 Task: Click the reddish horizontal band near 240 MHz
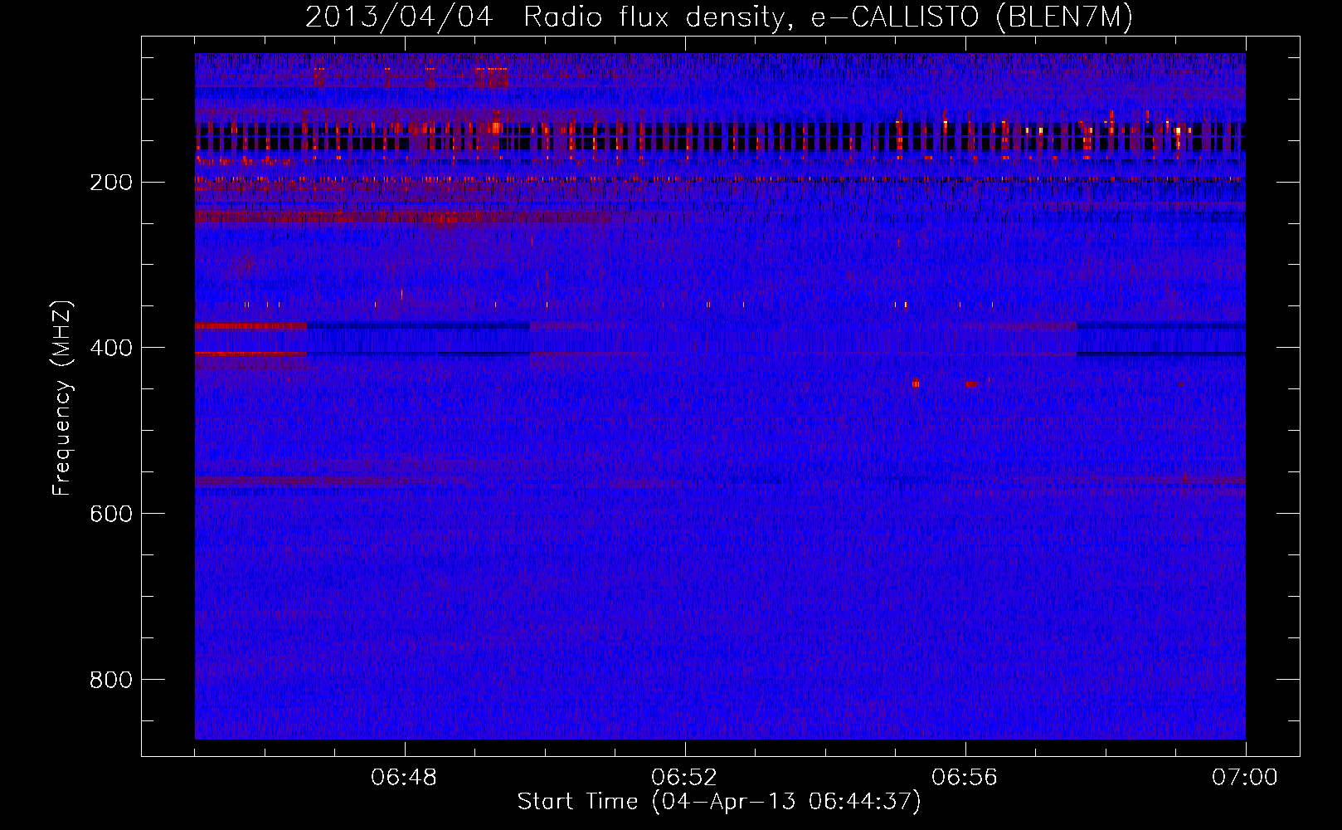(398, 217)
